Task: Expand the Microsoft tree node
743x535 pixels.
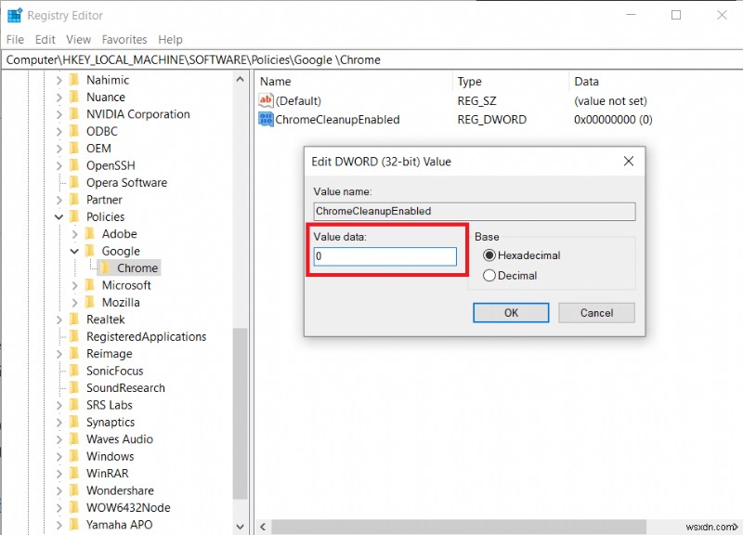Action: click(x=74, y=285)
